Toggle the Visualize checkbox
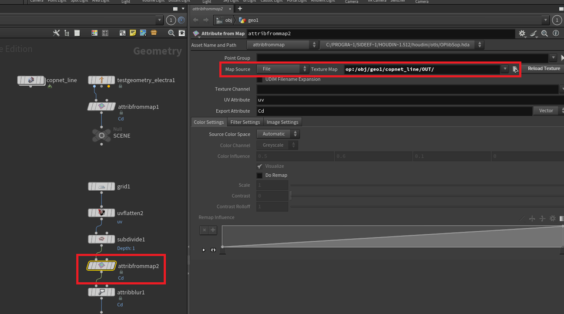The image size is (564, 314). [260, 166]
